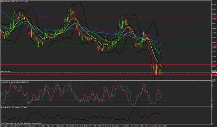This screenshot has height=127, width=217.
Task: Select the second thin red horizontal line
Action: [x=106, y=45]
